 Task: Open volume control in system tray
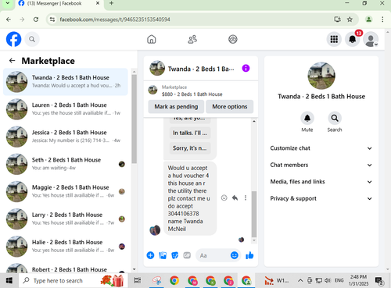[327, 280]
